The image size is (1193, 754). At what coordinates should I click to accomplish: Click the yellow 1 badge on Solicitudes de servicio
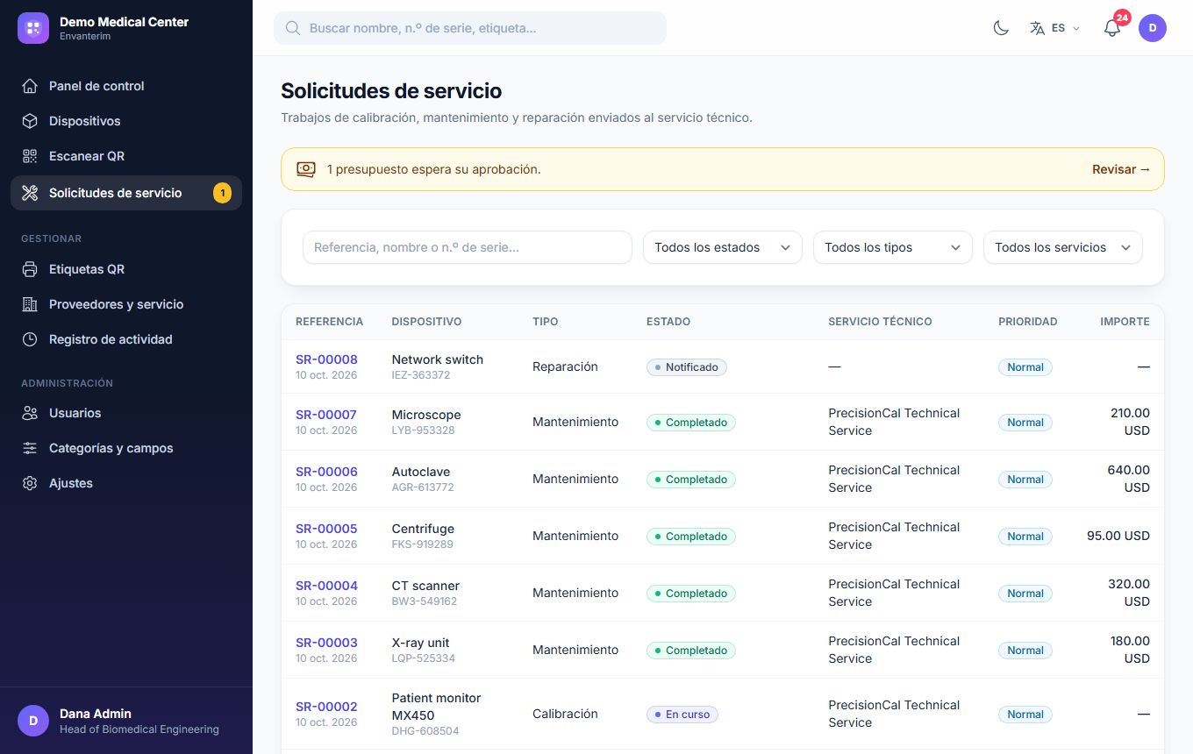click(222, 193)
